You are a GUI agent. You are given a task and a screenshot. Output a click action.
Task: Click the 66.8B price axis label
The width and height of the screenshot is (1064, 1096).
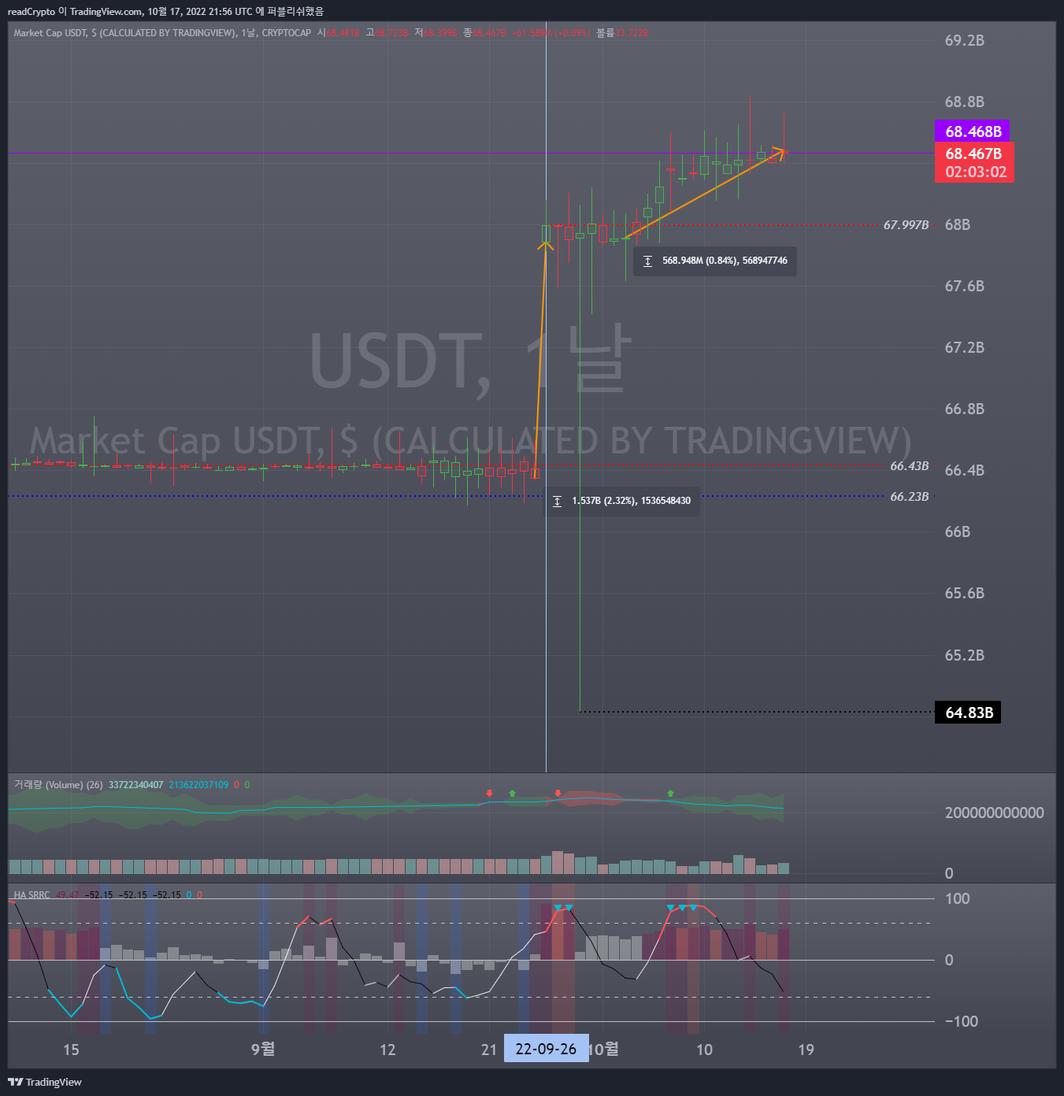pos(965,409)
